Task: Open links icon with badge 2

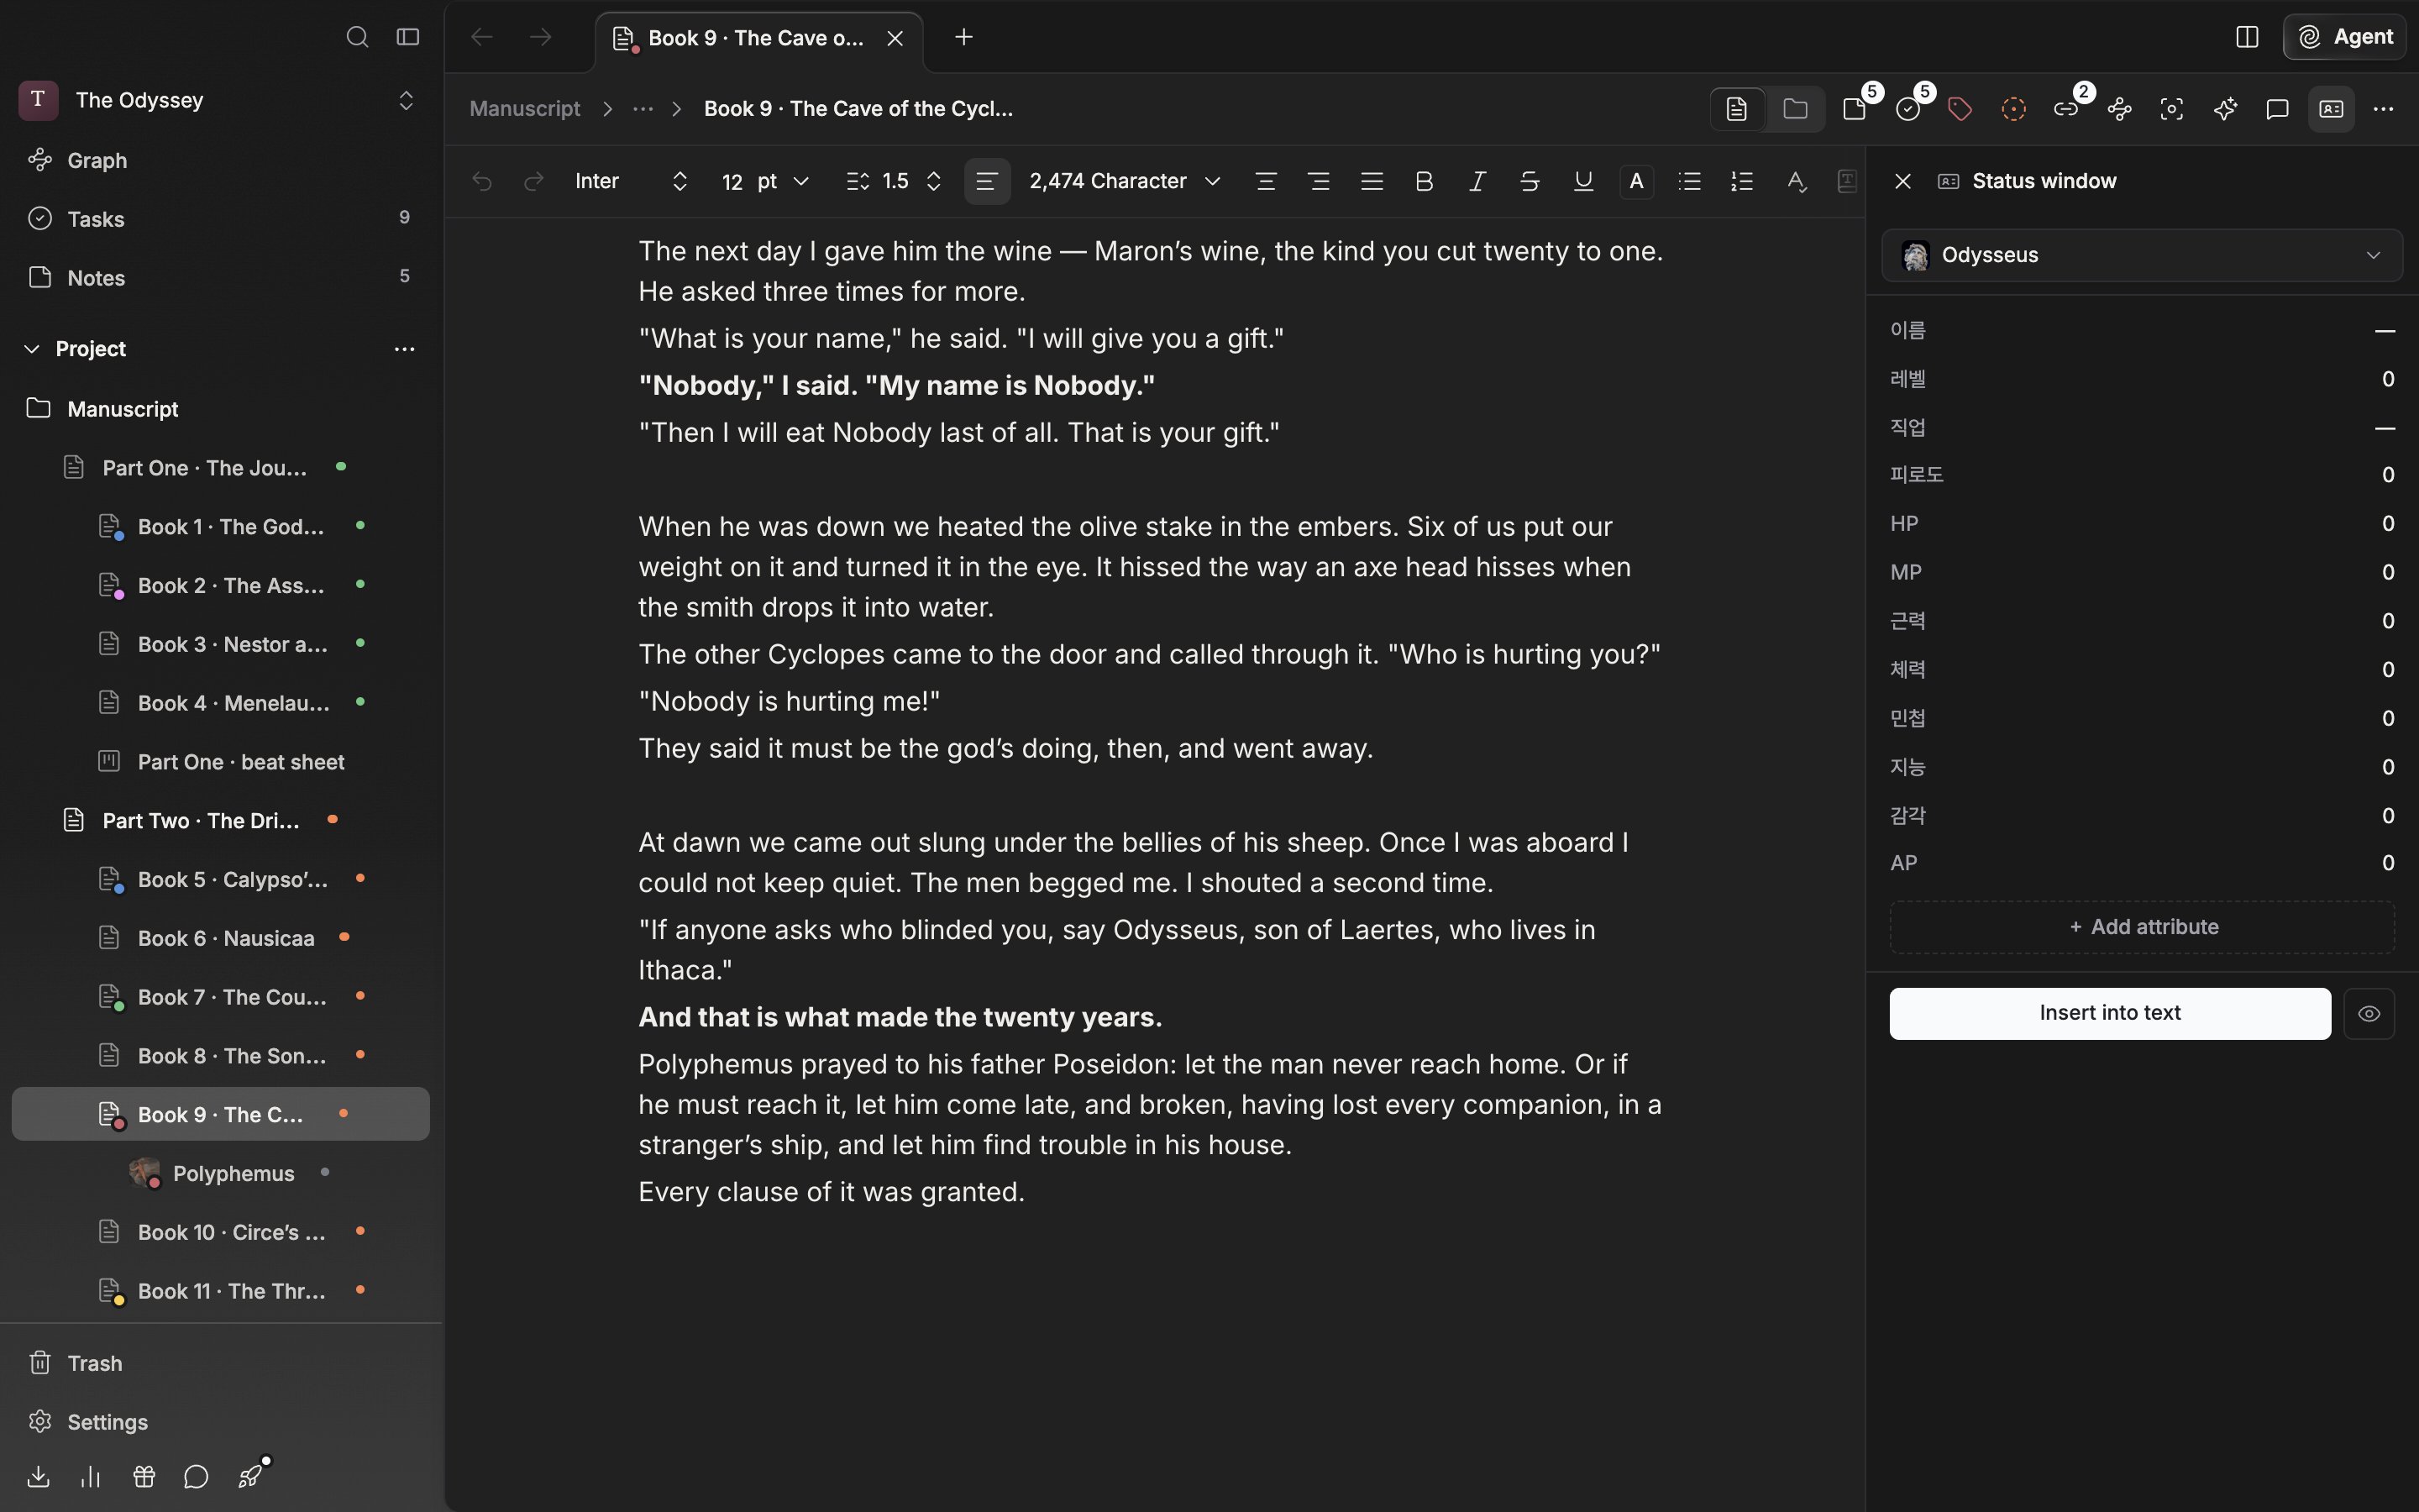Action: [2067, 108]
